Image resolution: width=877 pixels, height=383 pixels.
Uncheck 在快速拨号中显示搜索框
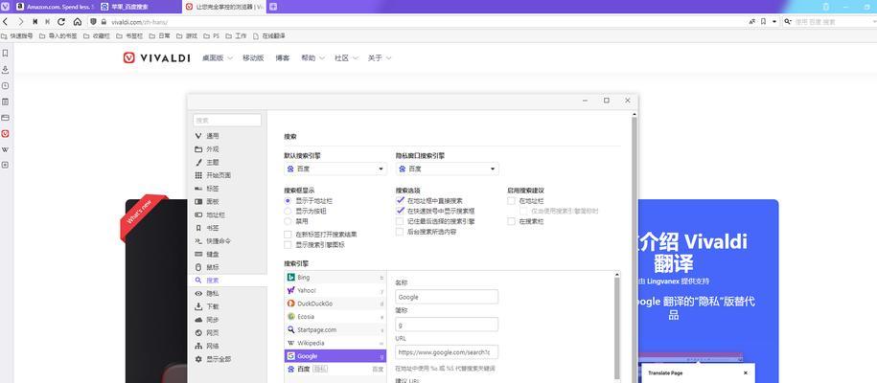click(400, 211)
